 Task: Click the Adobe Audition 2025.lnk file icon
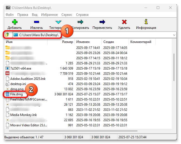pyautogui.click(x=8, y=79)
